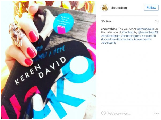The height and width of the screenshot is (120, 161).
Task: Open the #bookcandy hashtag
Action: (x=125, y=39)
